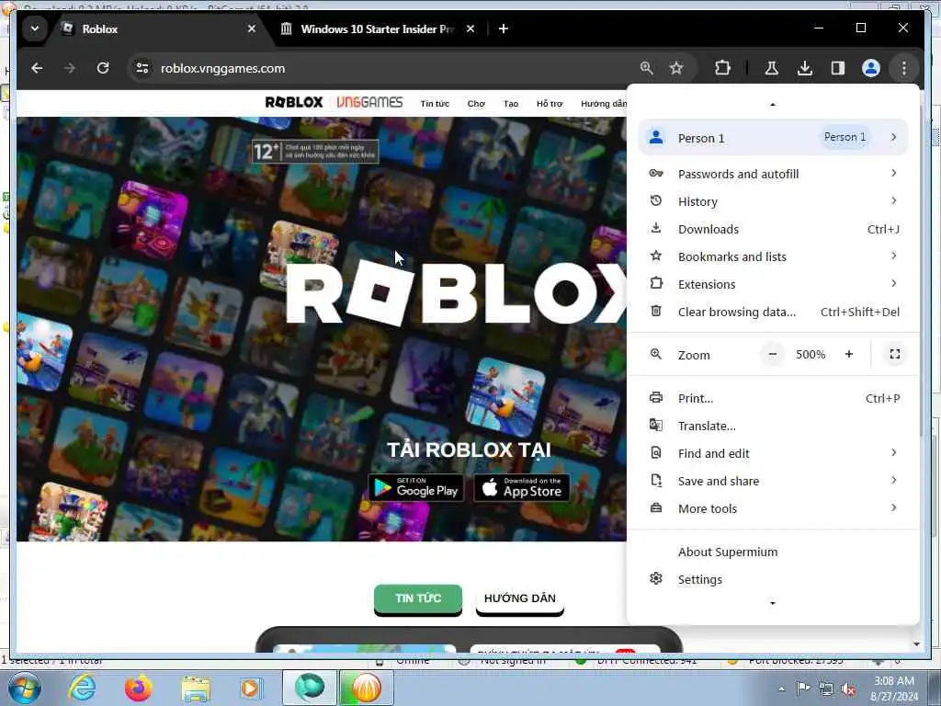Screen dimensions: 941x706
Task: Choose Print from the menu
Action: click(773, 398)
